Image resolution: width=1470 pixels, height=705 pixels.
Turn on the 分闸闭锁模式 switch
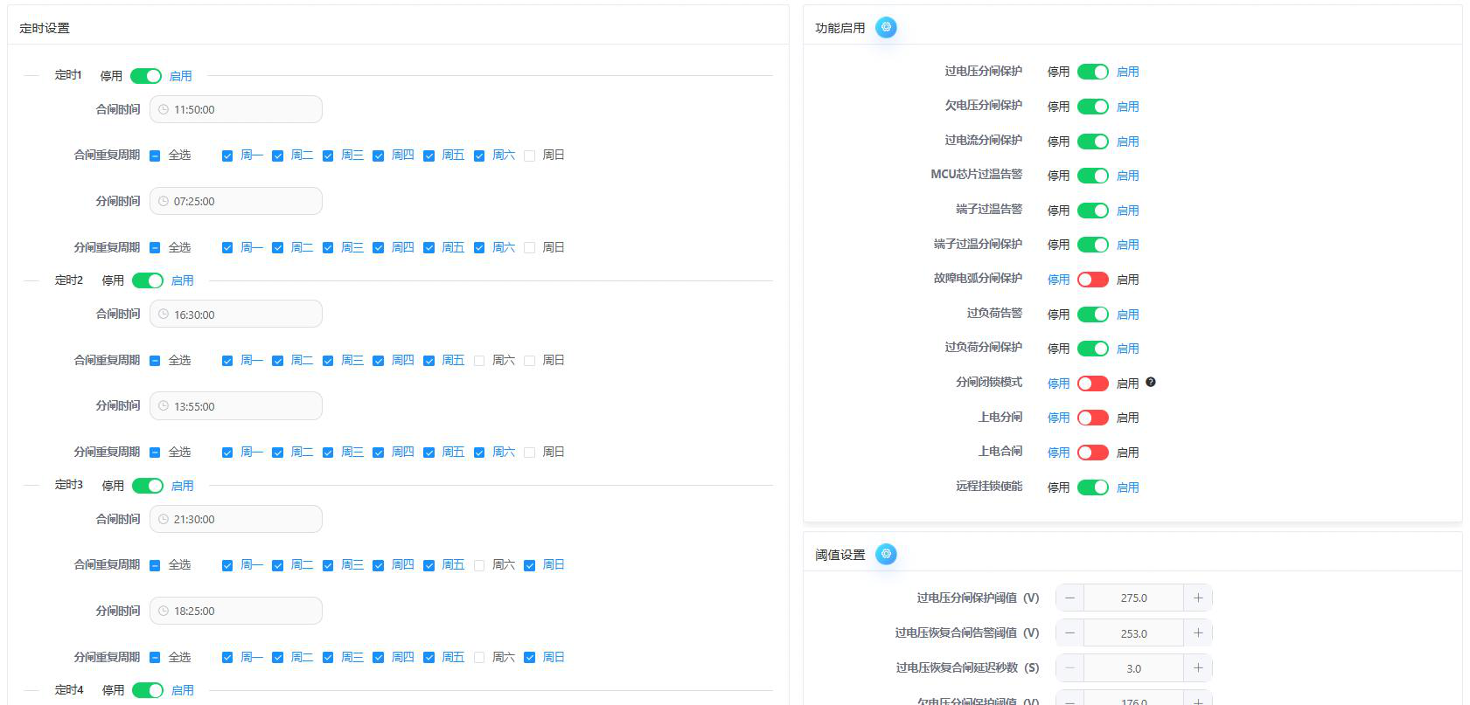(x=1093, y=384)
